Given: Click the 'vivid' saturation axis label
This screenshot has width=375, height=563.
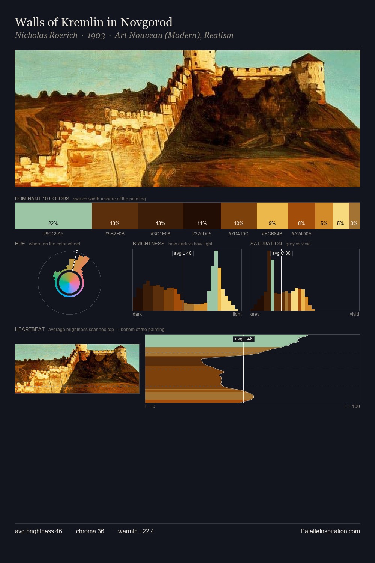Looking at the screenshot, I should 354,314.
